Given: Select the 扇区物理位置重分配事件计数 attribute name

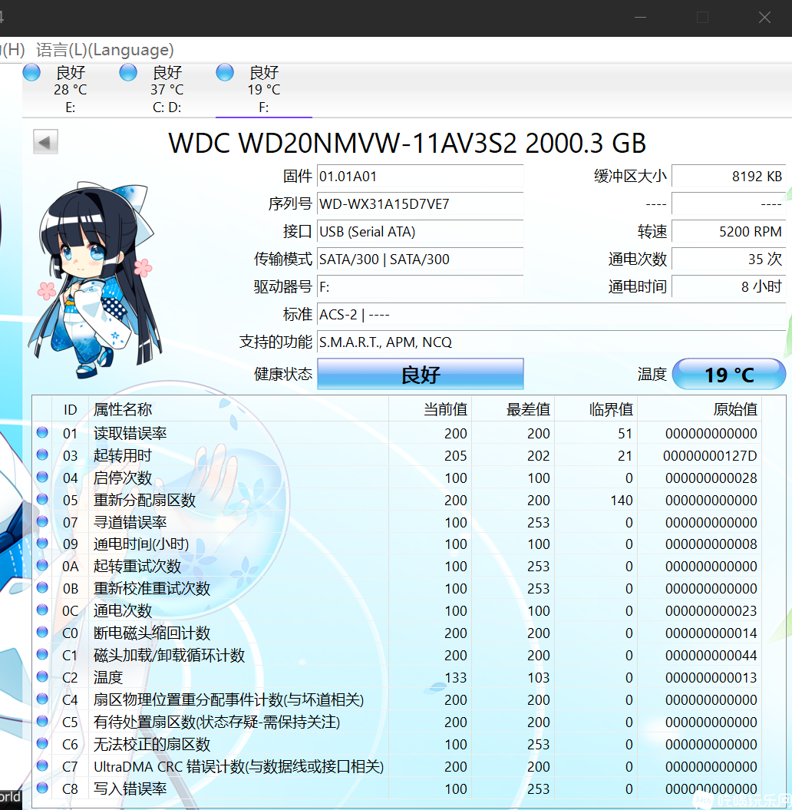Looking at the screenshot, I should (x=229, y=700).
